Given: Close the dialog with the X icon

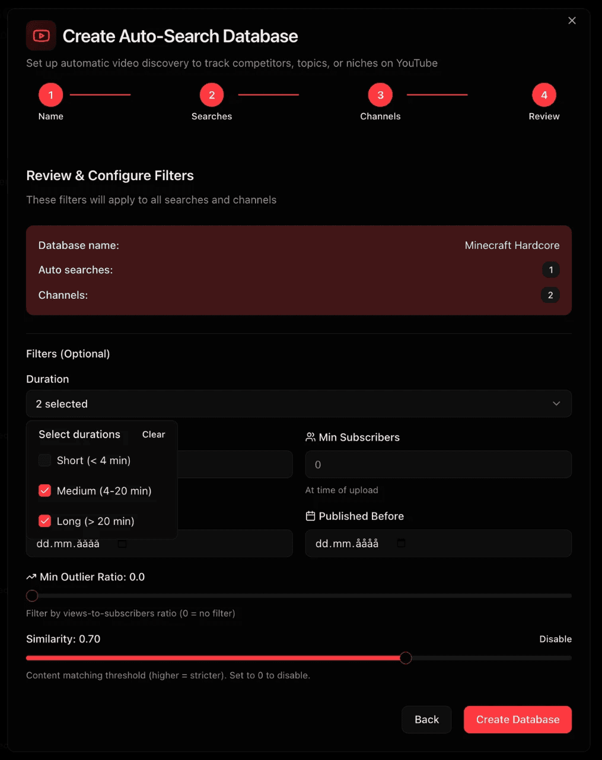Looking at the screenshot, I should point(572,21).
